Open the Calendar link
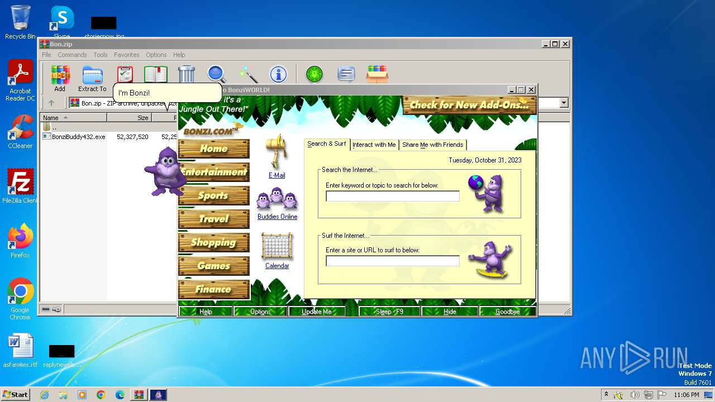 [277, 266]
